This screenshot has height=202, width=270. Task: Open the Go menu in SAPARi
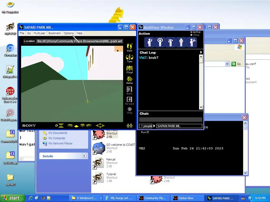coord(29,33)
